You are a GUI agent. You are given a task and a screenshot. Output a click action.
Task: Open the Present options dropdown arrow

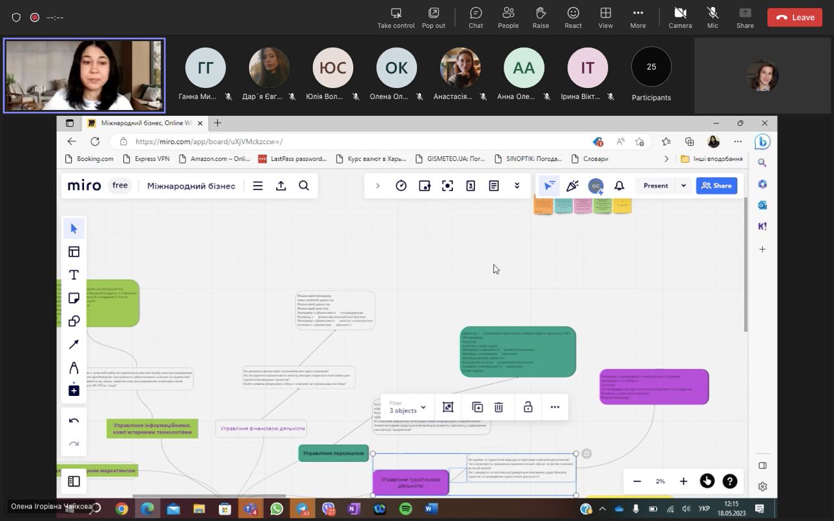click(683, 186)
